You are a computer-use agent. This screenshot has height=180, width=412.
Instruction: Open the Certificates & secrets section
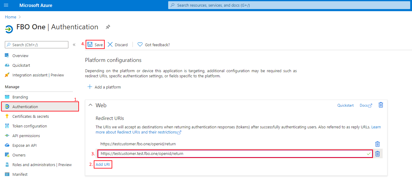[31, 116]
